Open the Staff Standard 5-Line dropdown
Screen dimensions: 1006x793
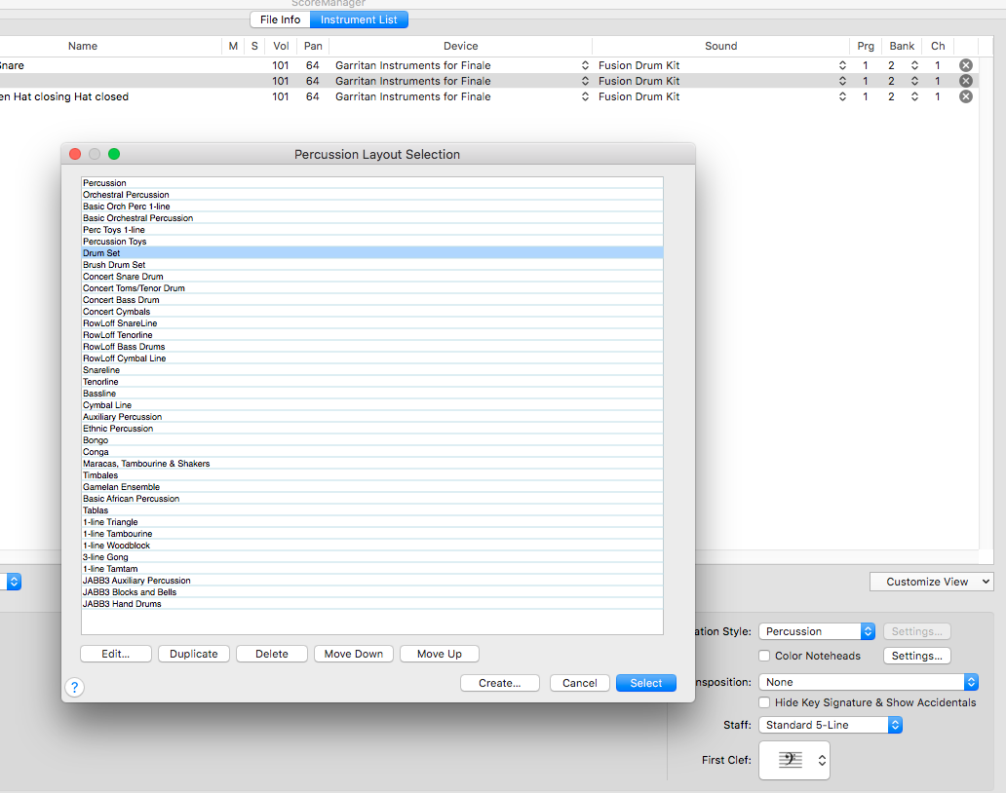[830, 725]
